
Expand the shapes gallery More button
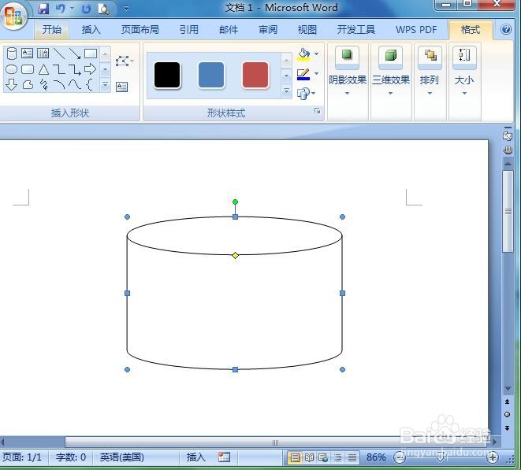pos(105,85)
